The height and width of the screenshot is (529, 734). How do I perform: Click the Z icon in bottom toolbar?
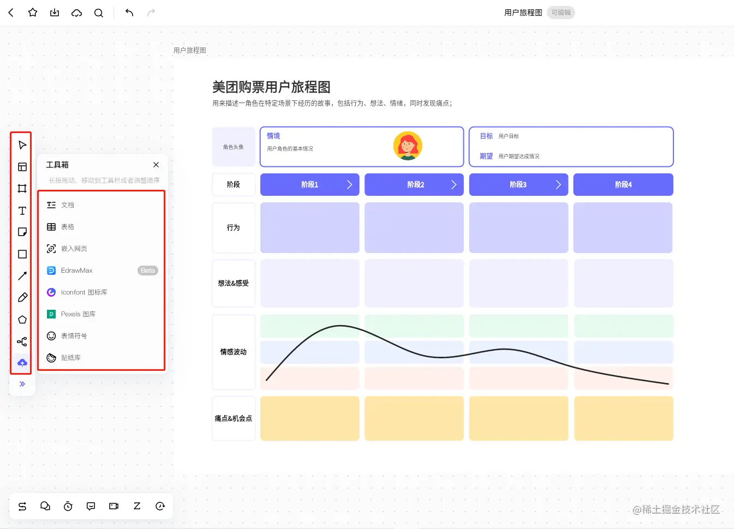pos(137,507)
